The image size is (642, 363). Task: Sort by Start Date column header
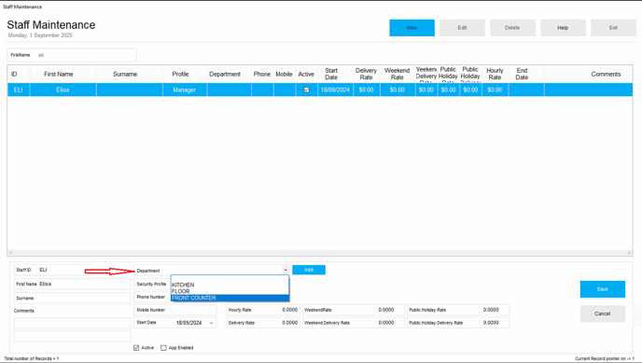tap(335, 74)
